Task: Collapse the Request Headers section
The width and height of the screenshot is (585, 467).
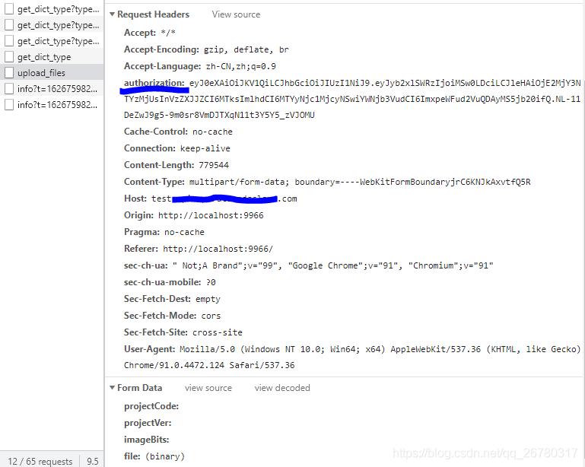Action: pyautogui.click(x=113, y=14)
